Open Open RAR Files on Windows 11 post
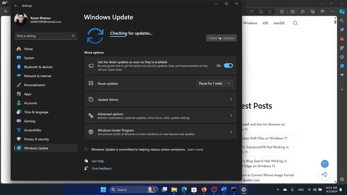The width and height of the screenshot is (347, 195). 264,138
